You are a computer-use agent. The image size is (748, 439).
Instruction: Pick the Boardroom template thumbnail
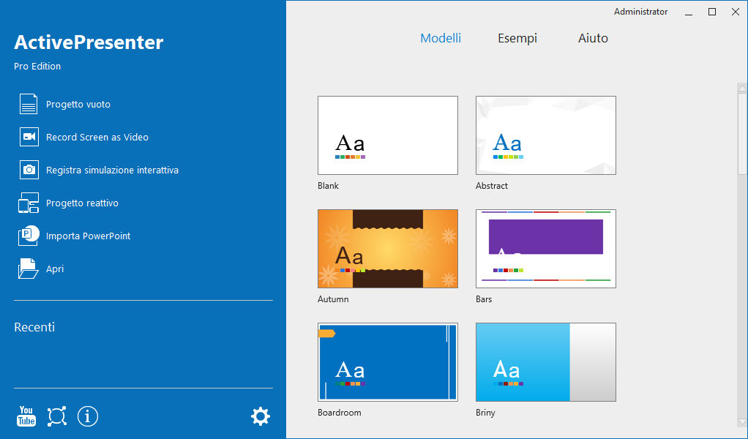(x=388, y=362)
